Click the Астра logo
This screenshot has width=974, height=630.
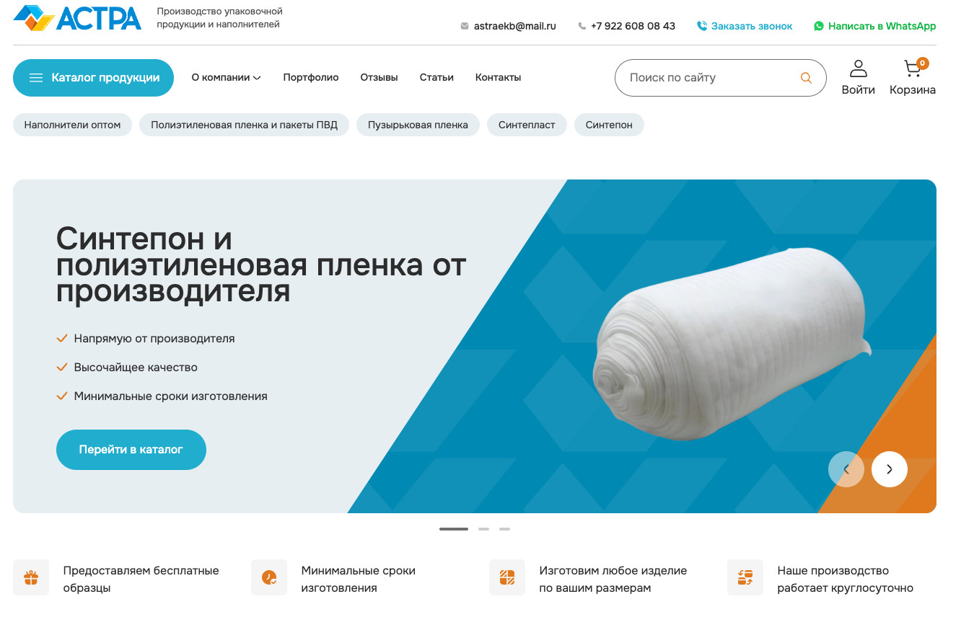coord(77,18)
